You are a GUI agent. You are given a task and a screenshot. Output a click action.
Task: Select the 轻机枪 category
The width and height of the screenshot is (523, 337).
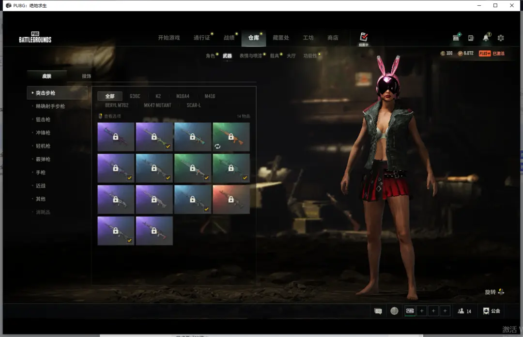click(x=43, y=146)
